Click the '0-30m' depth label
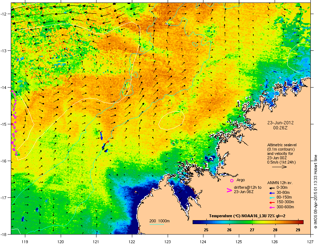The width and height of the screenshot is (318, 245). (x=282, y=188)
